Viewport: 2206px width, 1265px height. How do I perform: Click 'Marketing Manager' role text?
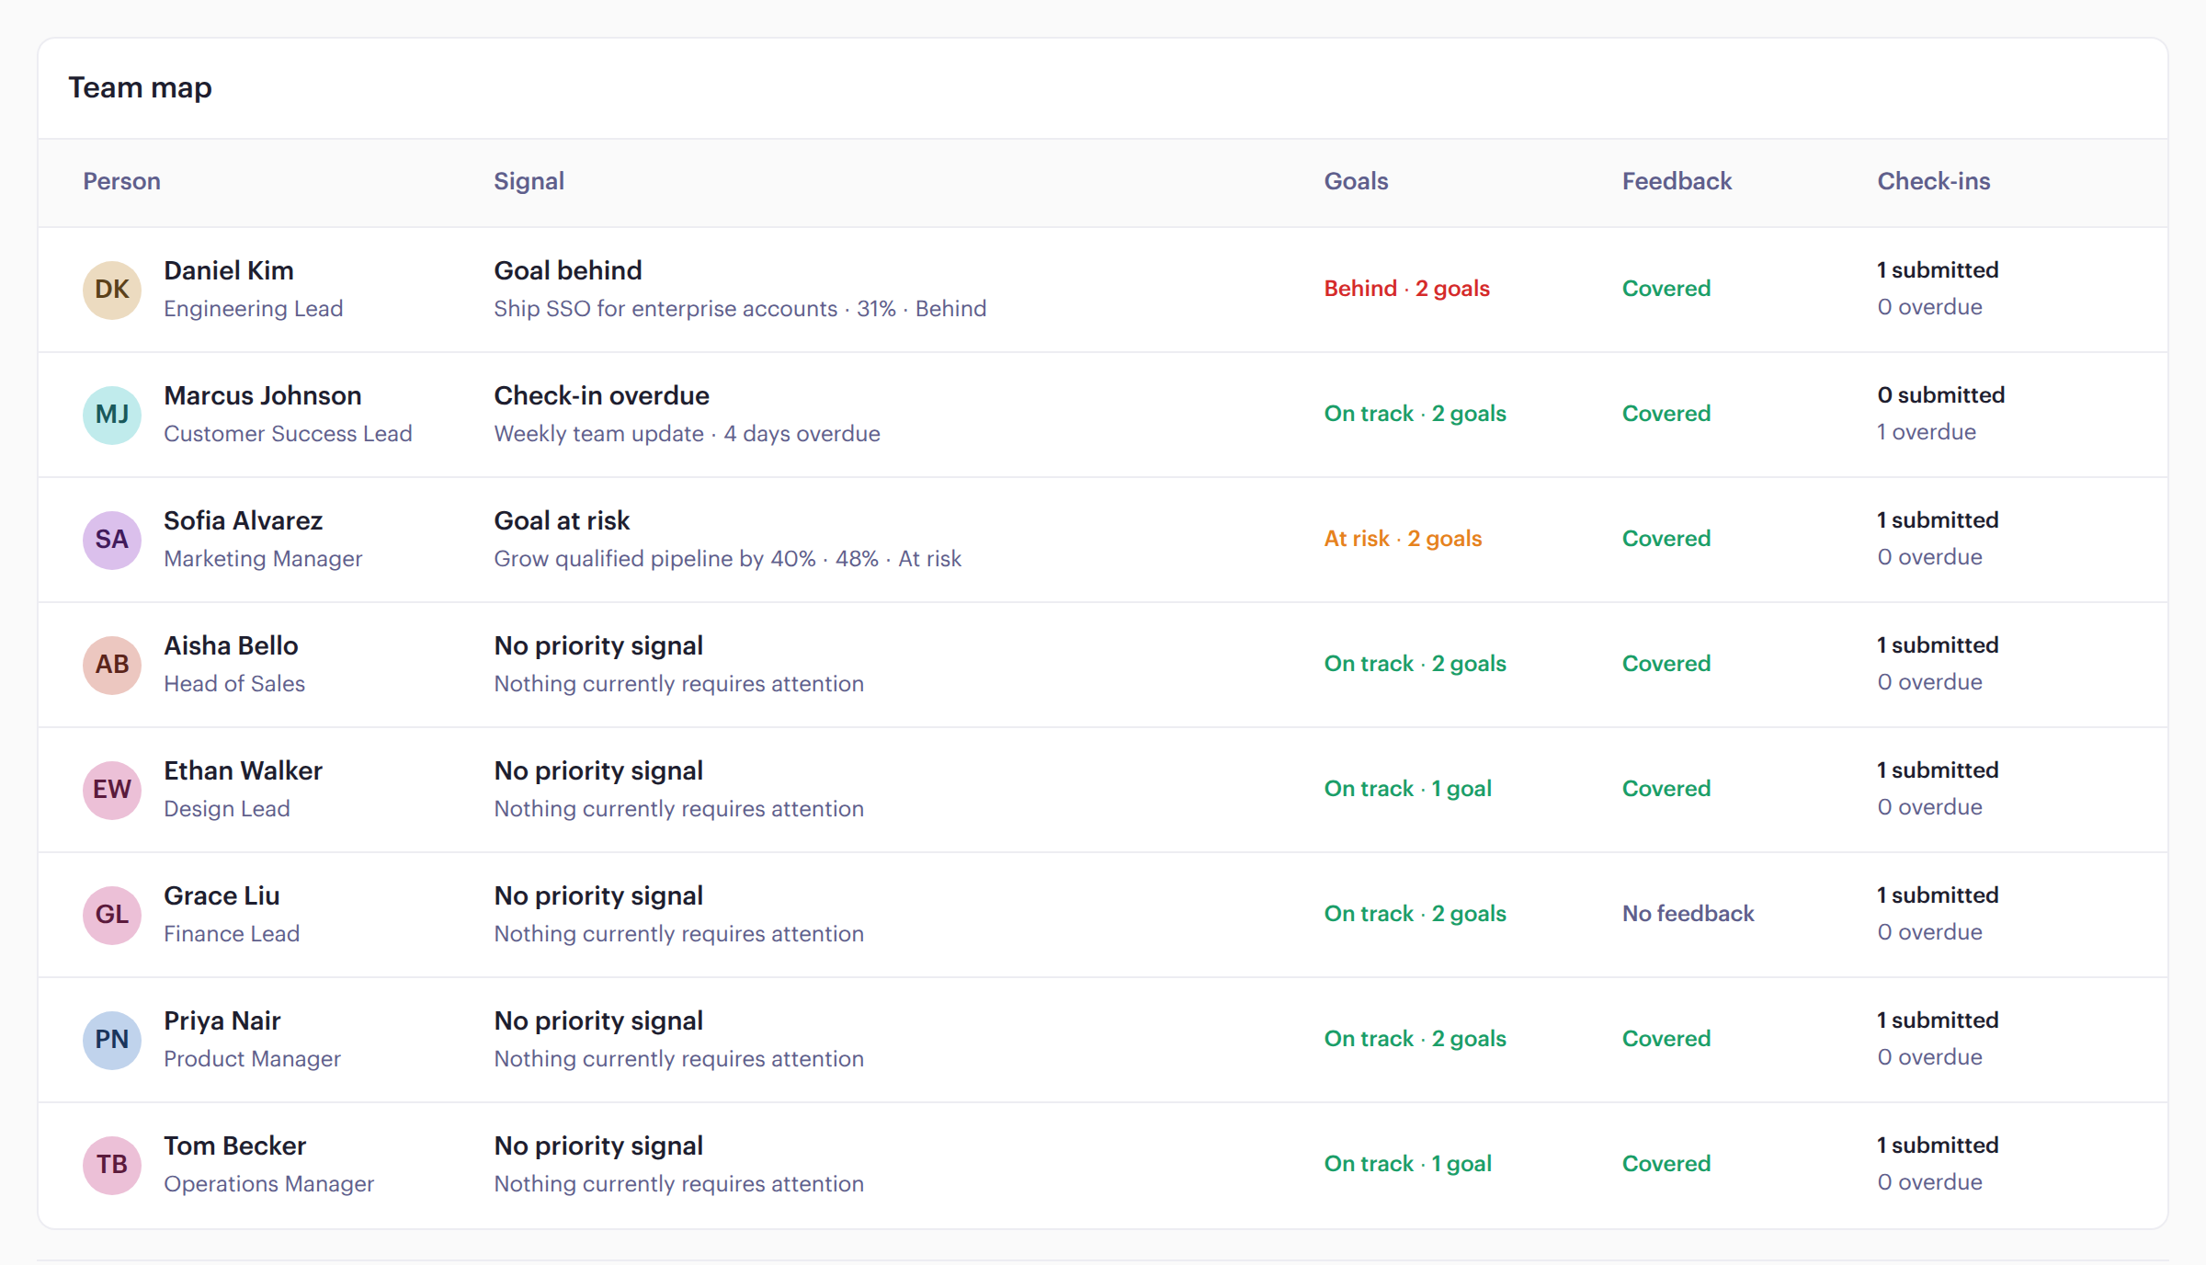pyautogui.click(x=263, y=559)
